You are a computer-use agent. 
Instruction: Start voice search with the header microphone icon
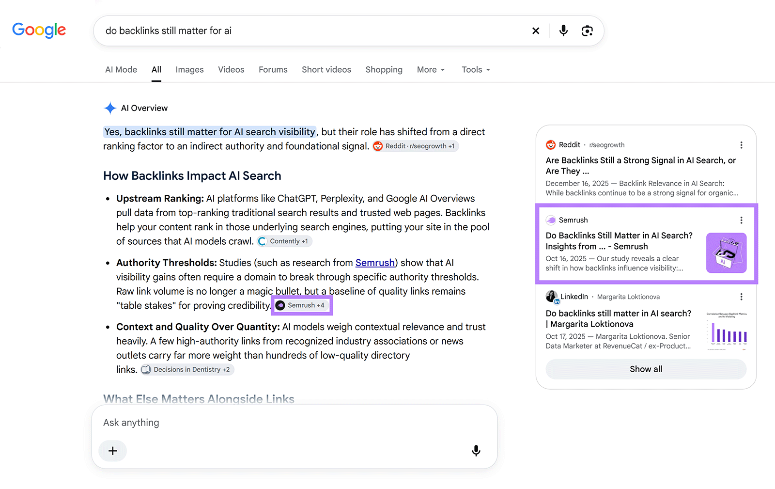click(x=563, y=31)
